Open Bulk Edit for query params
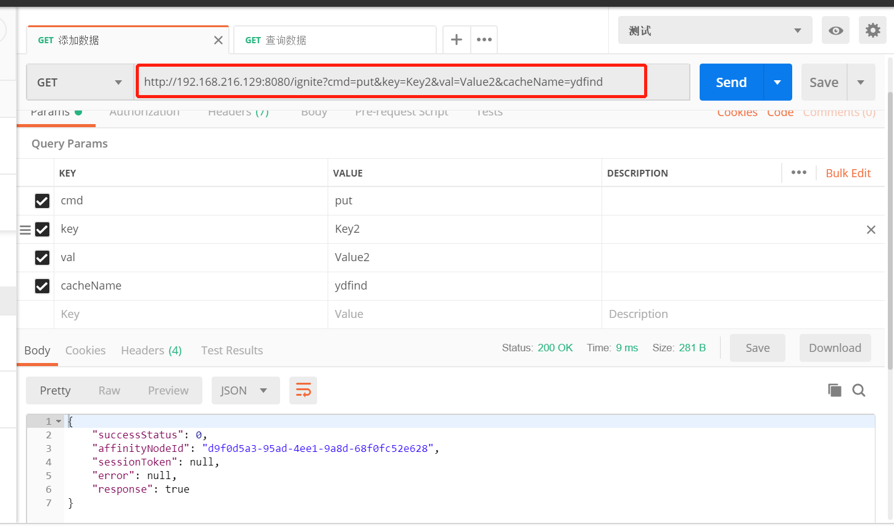This screenshot has height=526, width=894. tap(848, 173)
